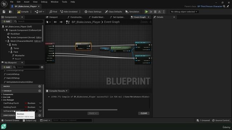Open the HairLODSetup function
This screenshot has height=130, width=232.
[13, 78]
